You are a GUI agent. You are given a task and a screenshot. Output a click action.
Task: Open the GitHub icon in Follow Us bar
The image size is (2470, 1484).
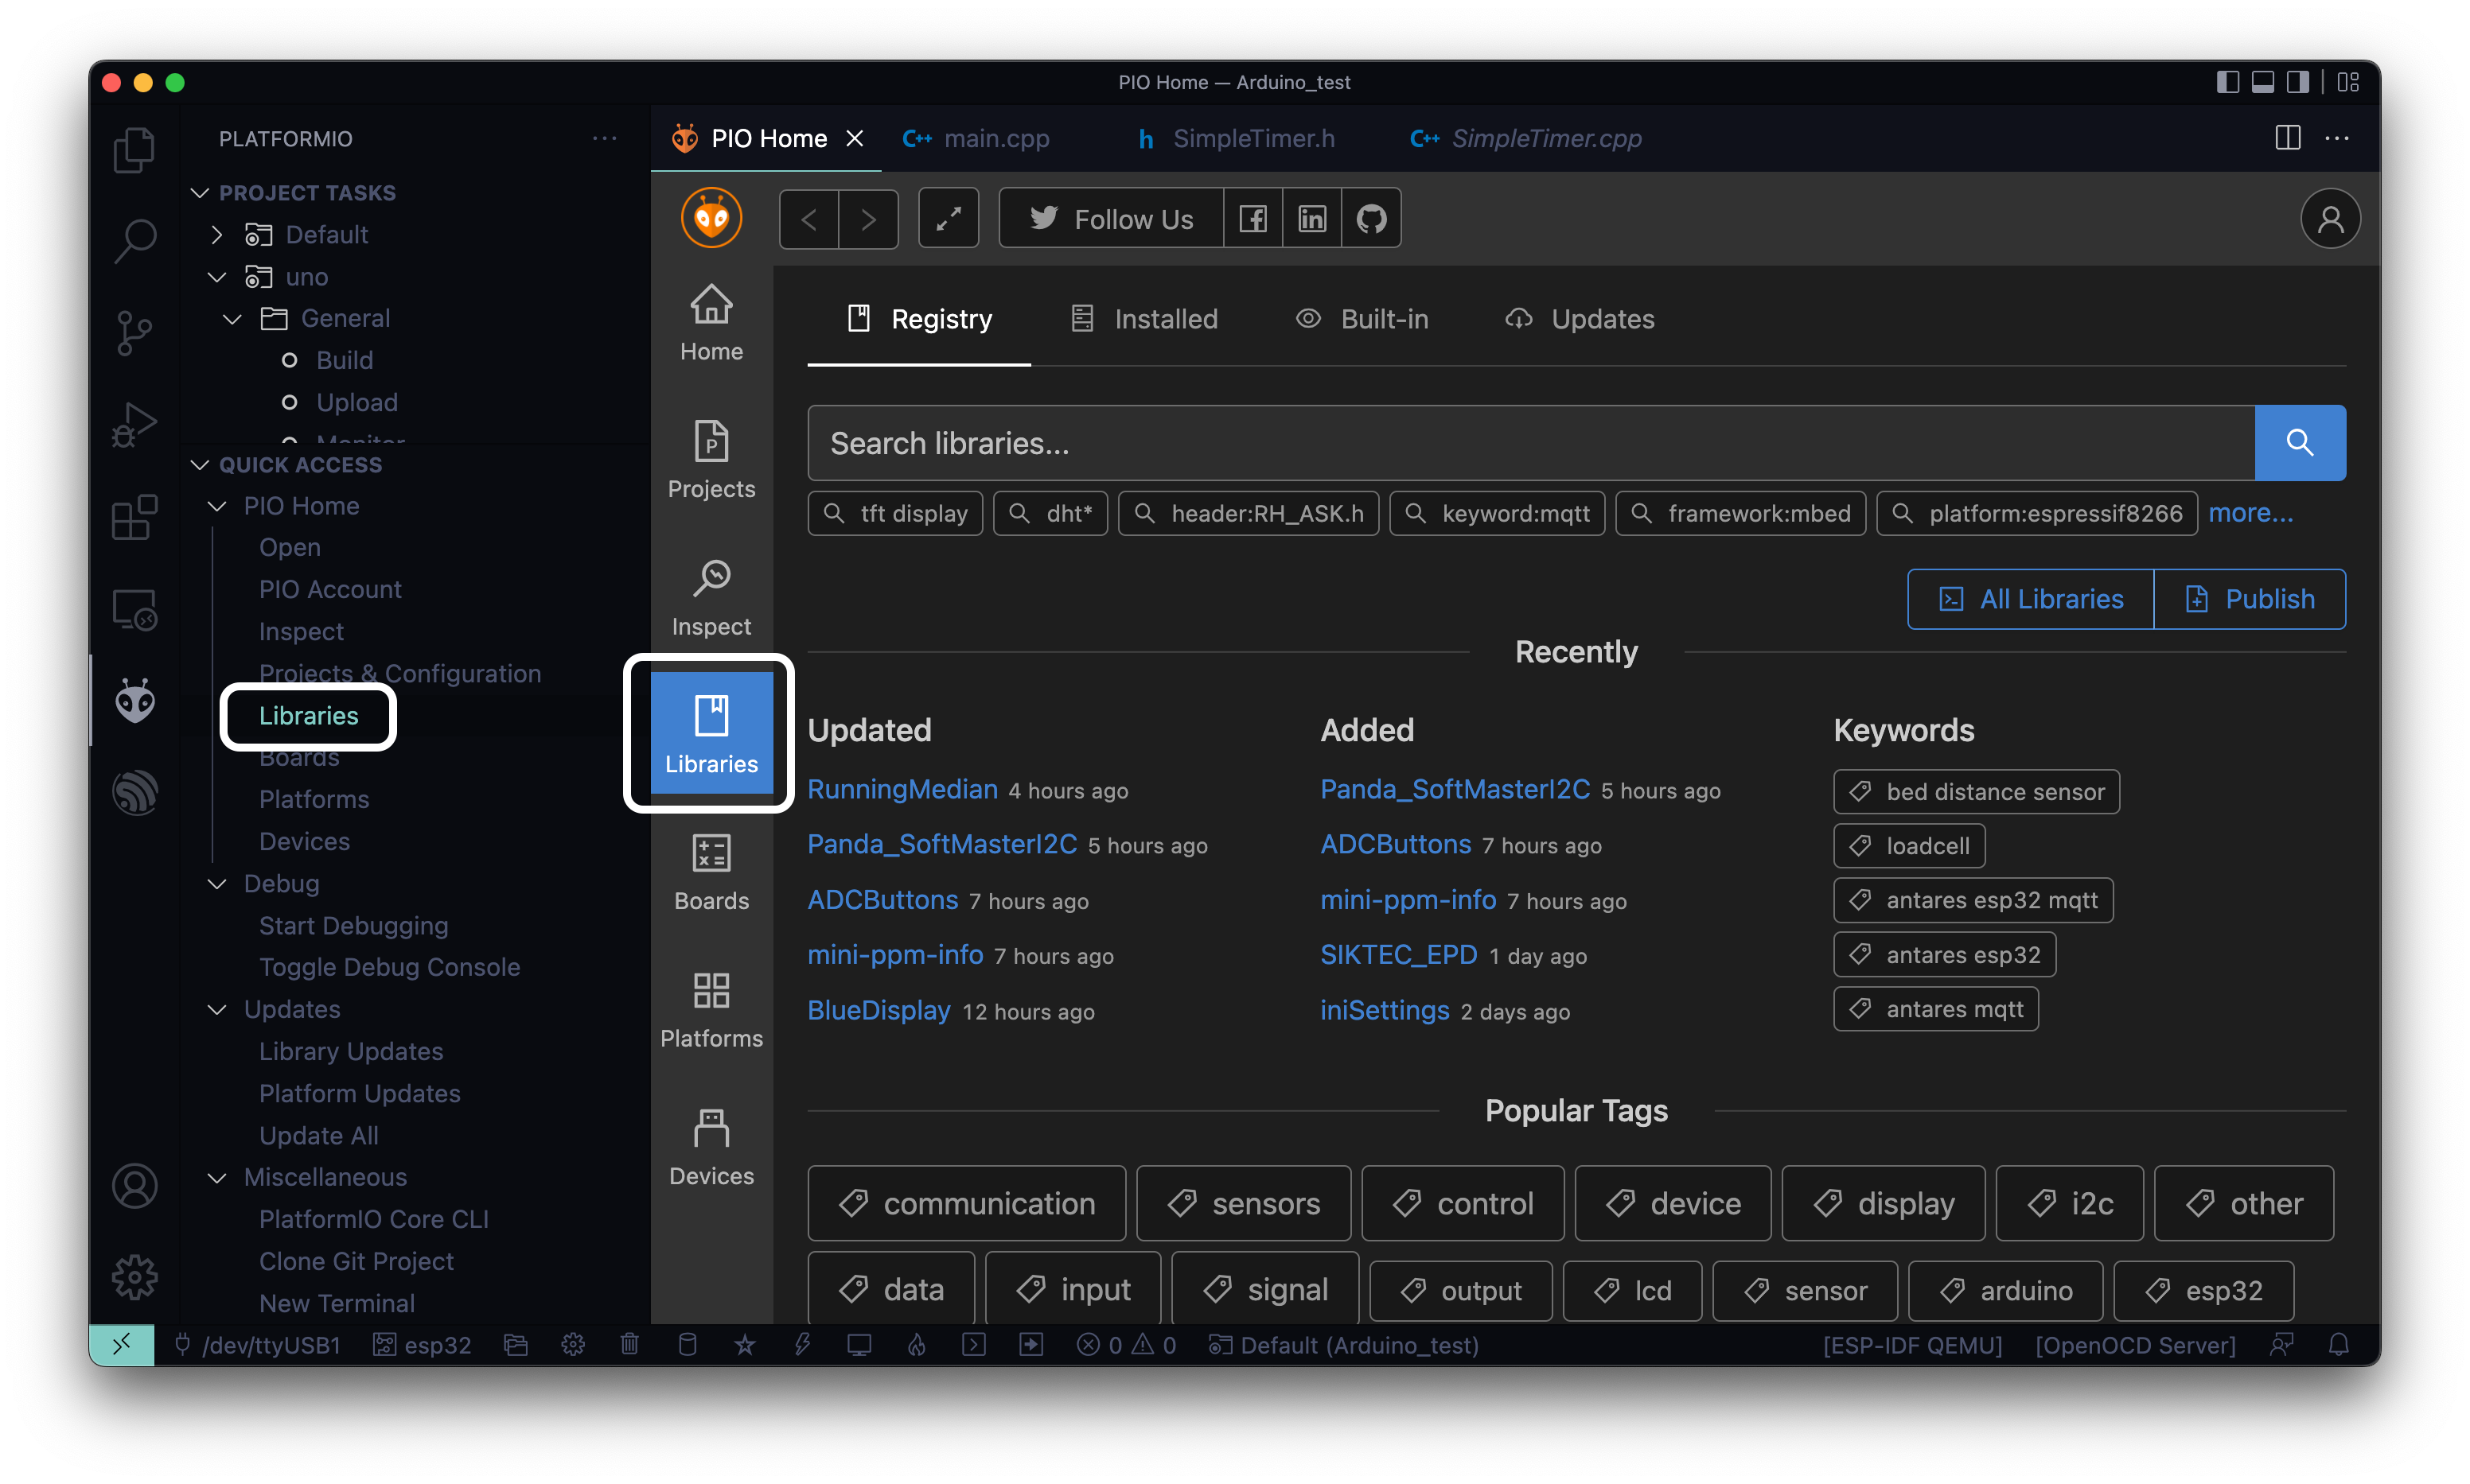1370,218
